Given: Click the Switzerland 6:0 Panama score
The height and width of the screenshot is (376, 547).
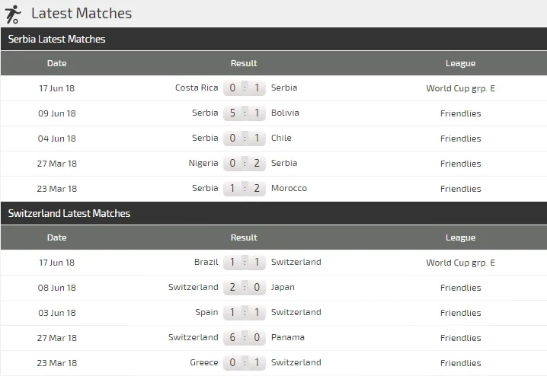Looking at the screenshot, I should 245,337.
